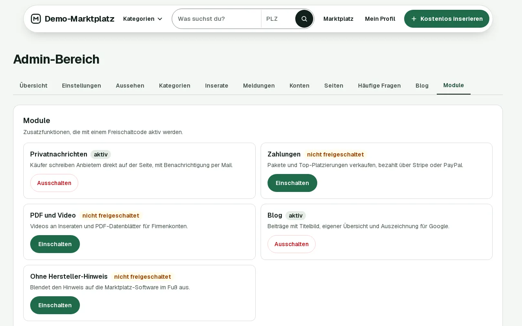The image size is (522, 326).
Task: Expand the Kategorien dropdown chevron
Action: point(160,19)
